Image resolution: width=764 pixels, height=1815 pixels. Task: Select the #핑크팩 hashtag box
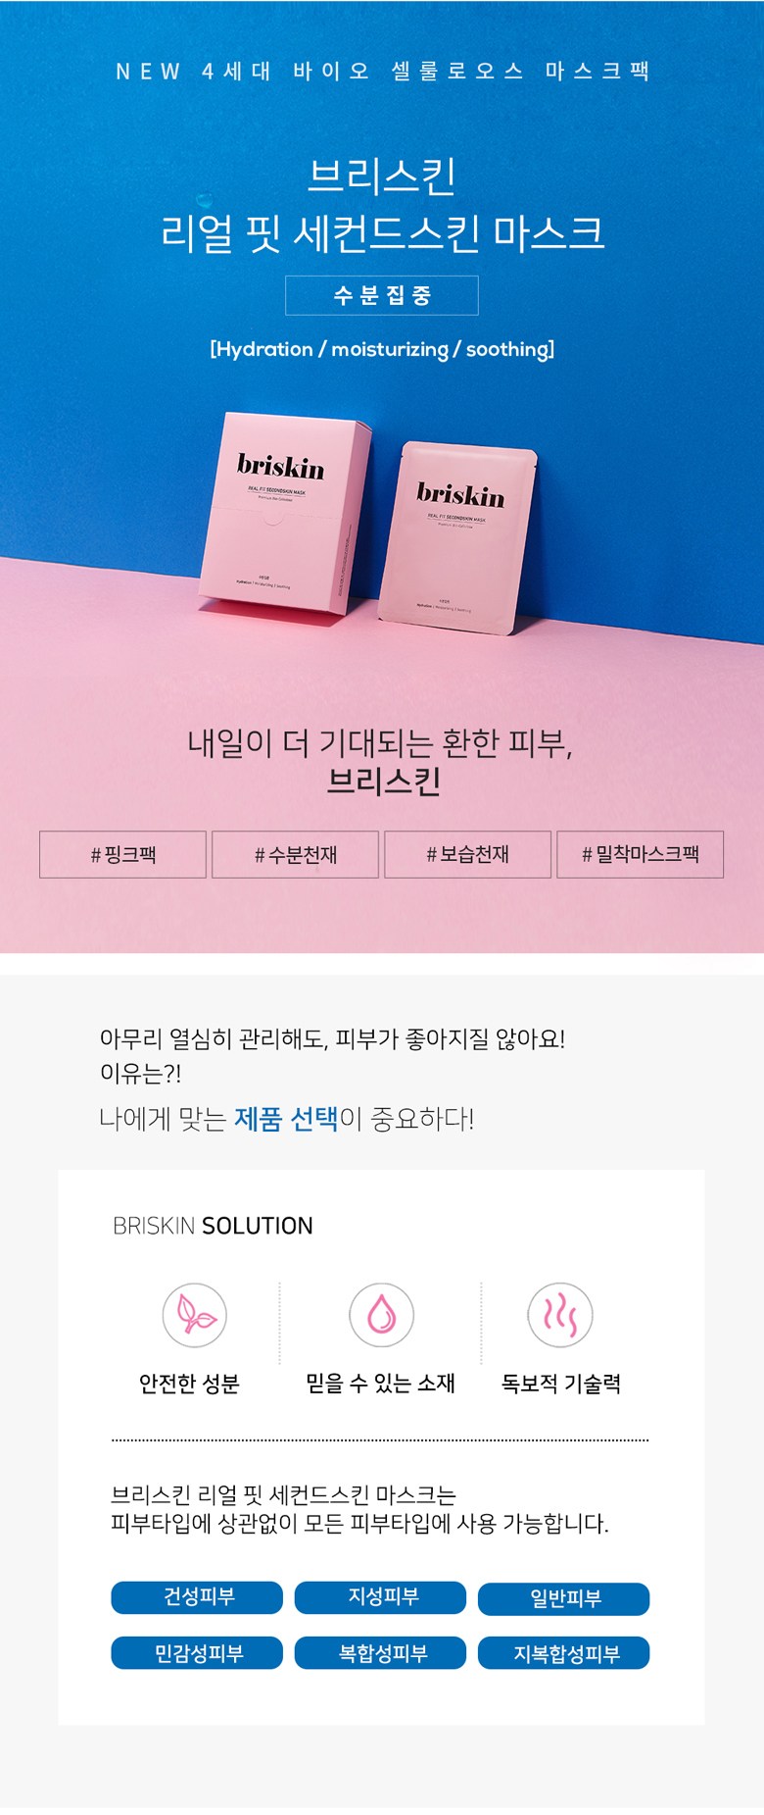coord(122,854)
